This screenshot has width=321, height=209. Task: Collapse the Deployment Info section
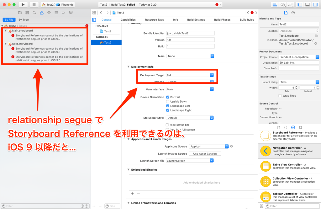[x=128, y=67]
